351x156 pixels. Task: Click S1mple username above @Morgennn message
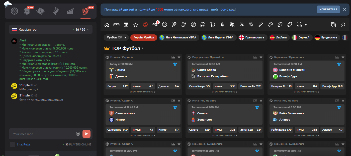click(24, 85)
